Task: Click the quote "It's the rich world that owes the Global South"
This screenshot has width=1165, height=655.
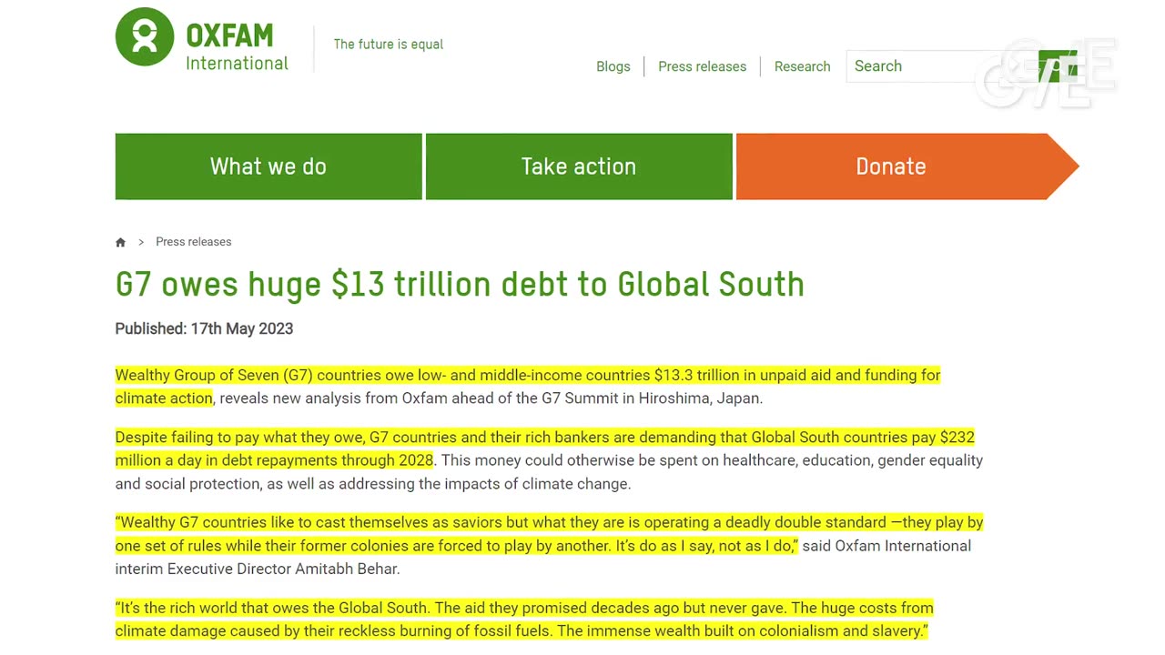Action: [x=273, y=608]
